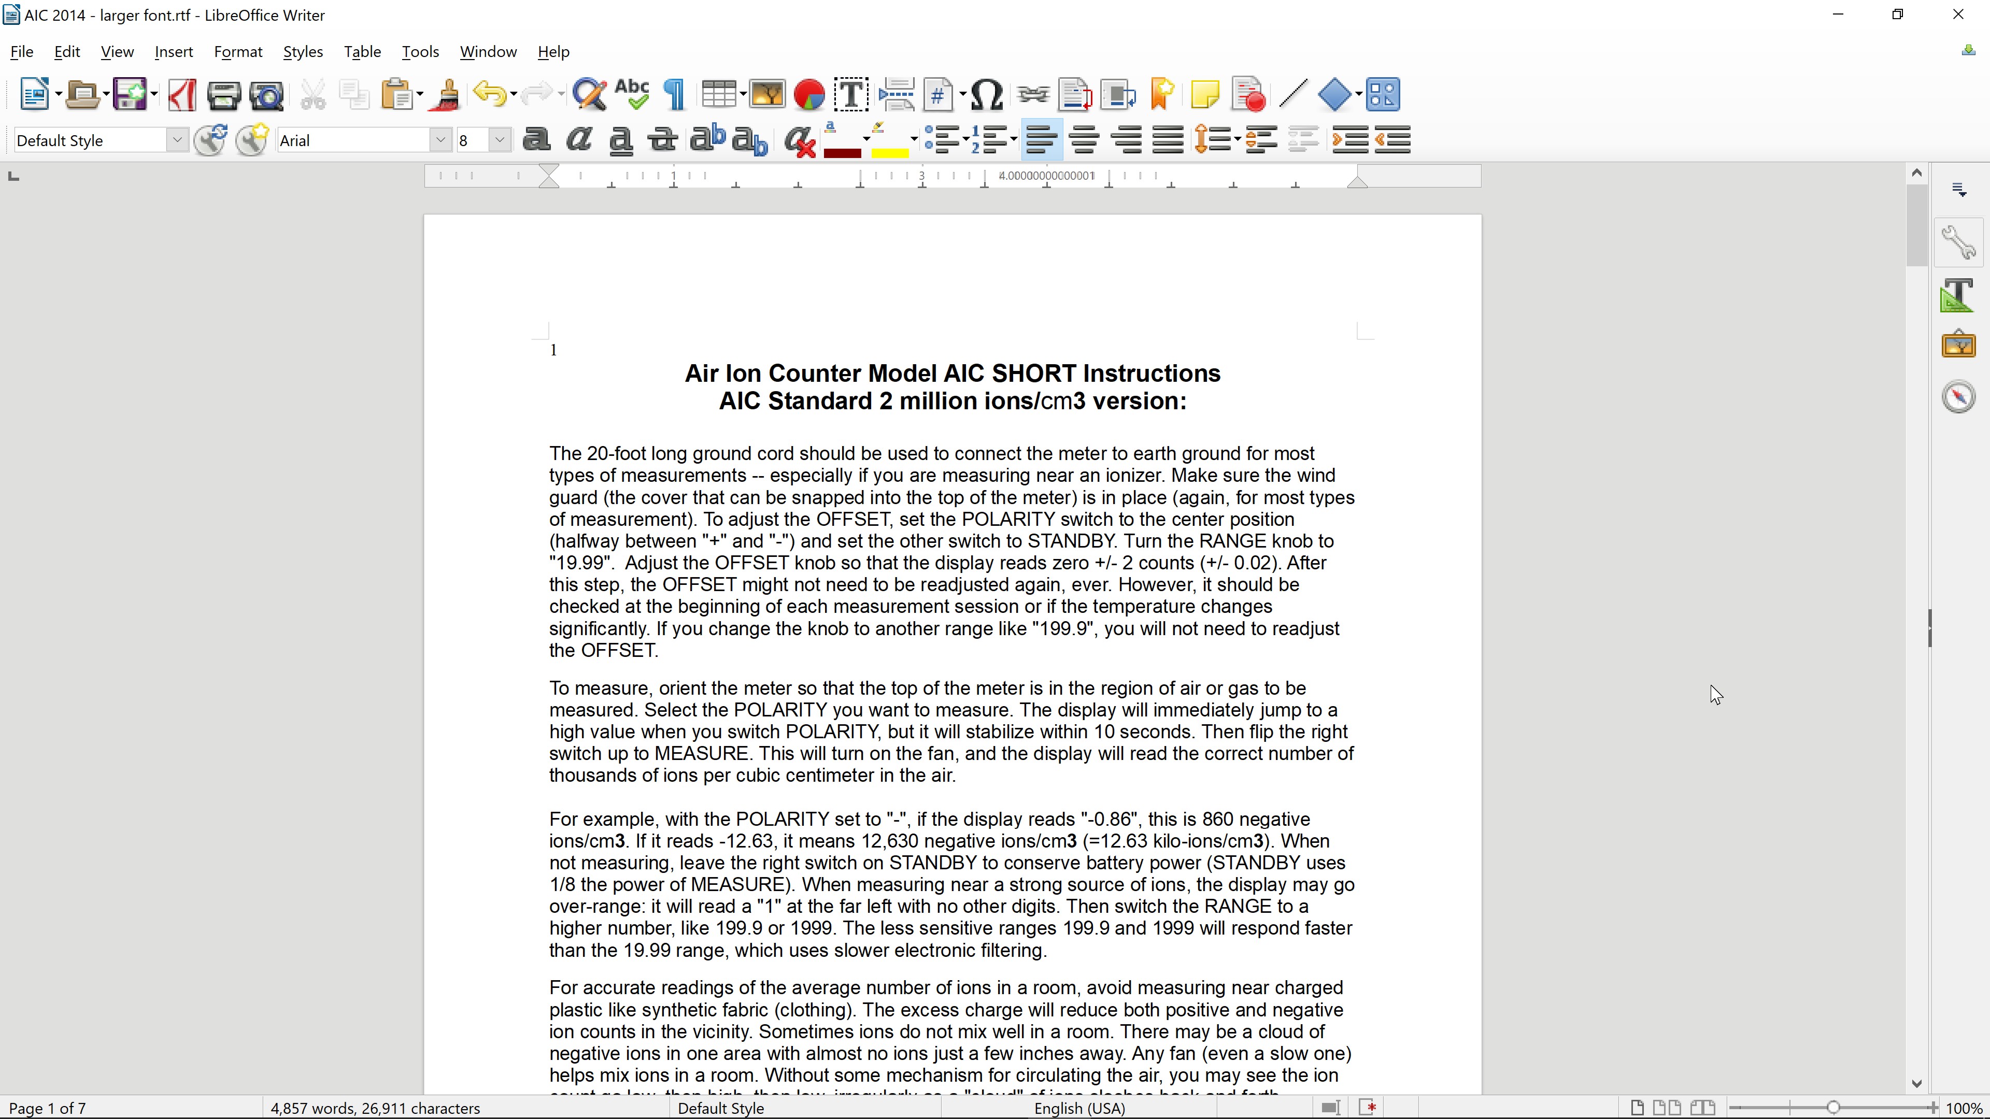1990x1119 pixels.
Task: Open Font Color dropdown arrow
Action: (866, 140)
